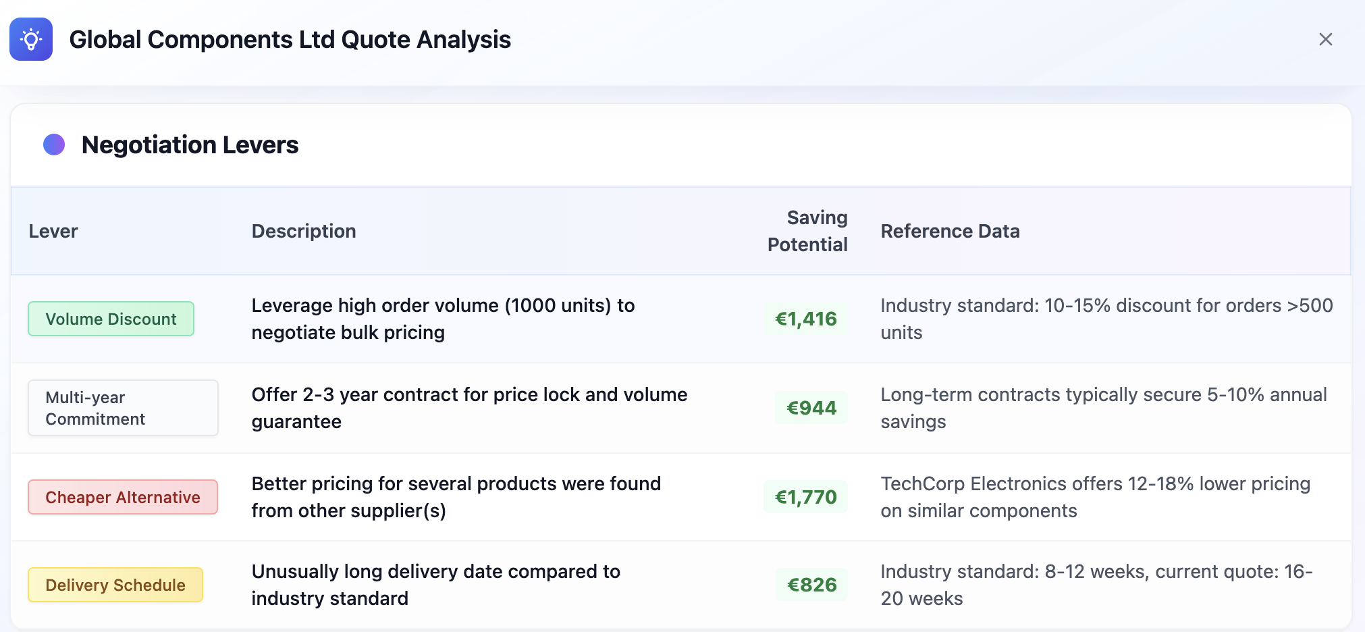Click the lightbulb insight icon
Image resolution: width=1365 pixels, height=632 pixels.
tap(31, 39)
